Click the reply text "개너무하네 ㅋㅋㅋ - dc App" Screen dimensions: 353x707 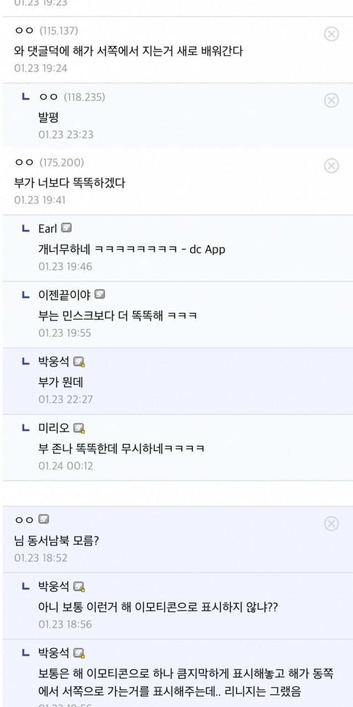point(132,249)
